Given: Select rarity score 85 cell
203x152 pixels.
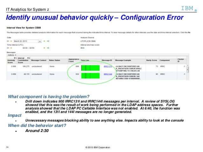Looking at the screenshot, I should 157,74.
